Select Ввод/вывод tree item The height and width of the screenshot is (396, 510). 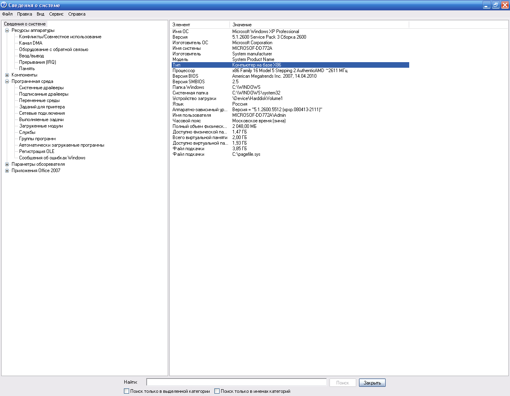pyautogui.click(x=31, y=56)
